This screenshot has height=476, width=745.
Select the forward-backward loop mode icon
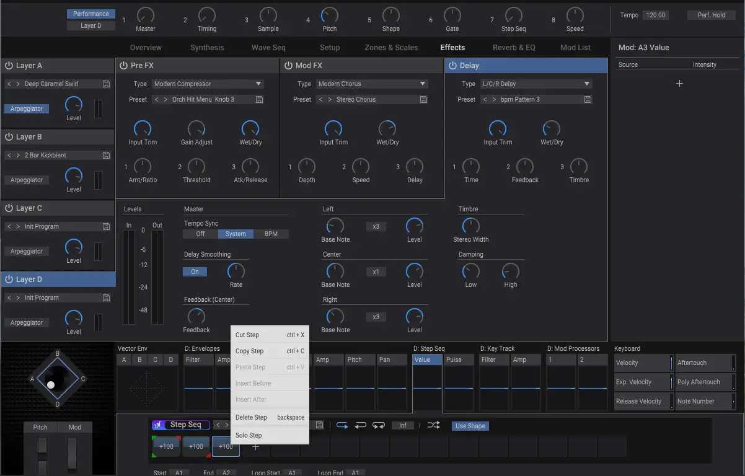pos(379,425)
